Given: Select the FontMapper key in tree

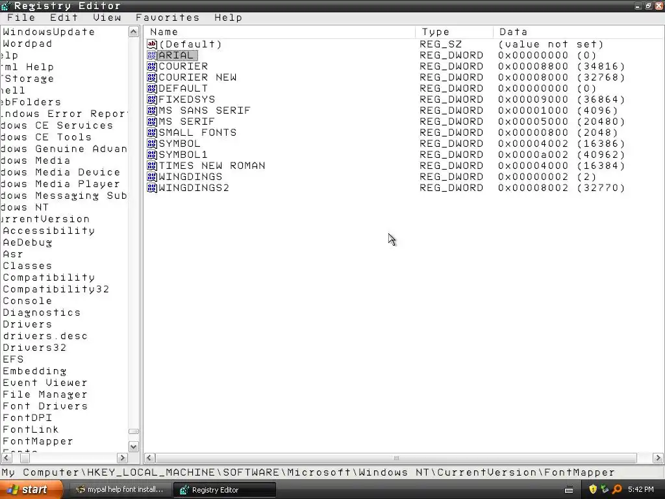Looking at the screenshot, I should pos(38,441).
